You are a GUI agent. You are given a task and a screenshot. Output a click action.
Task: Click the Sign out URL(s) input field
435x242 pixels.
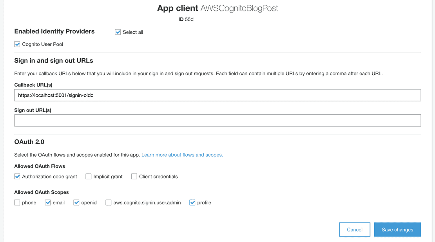(217, 121)
